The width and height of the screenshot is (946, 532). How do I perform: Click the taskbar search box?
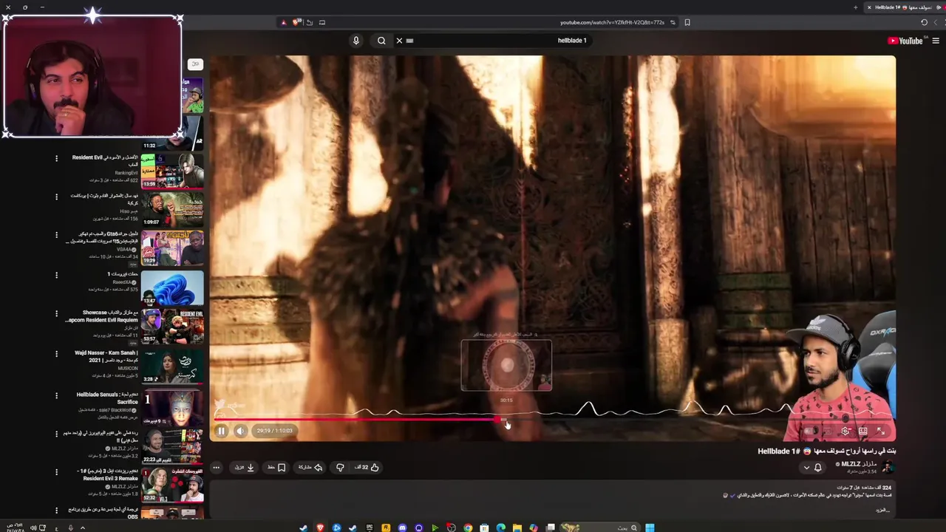coord(601,528)
